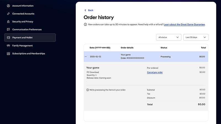
Task: Click the Back link text
Action: 91,10
